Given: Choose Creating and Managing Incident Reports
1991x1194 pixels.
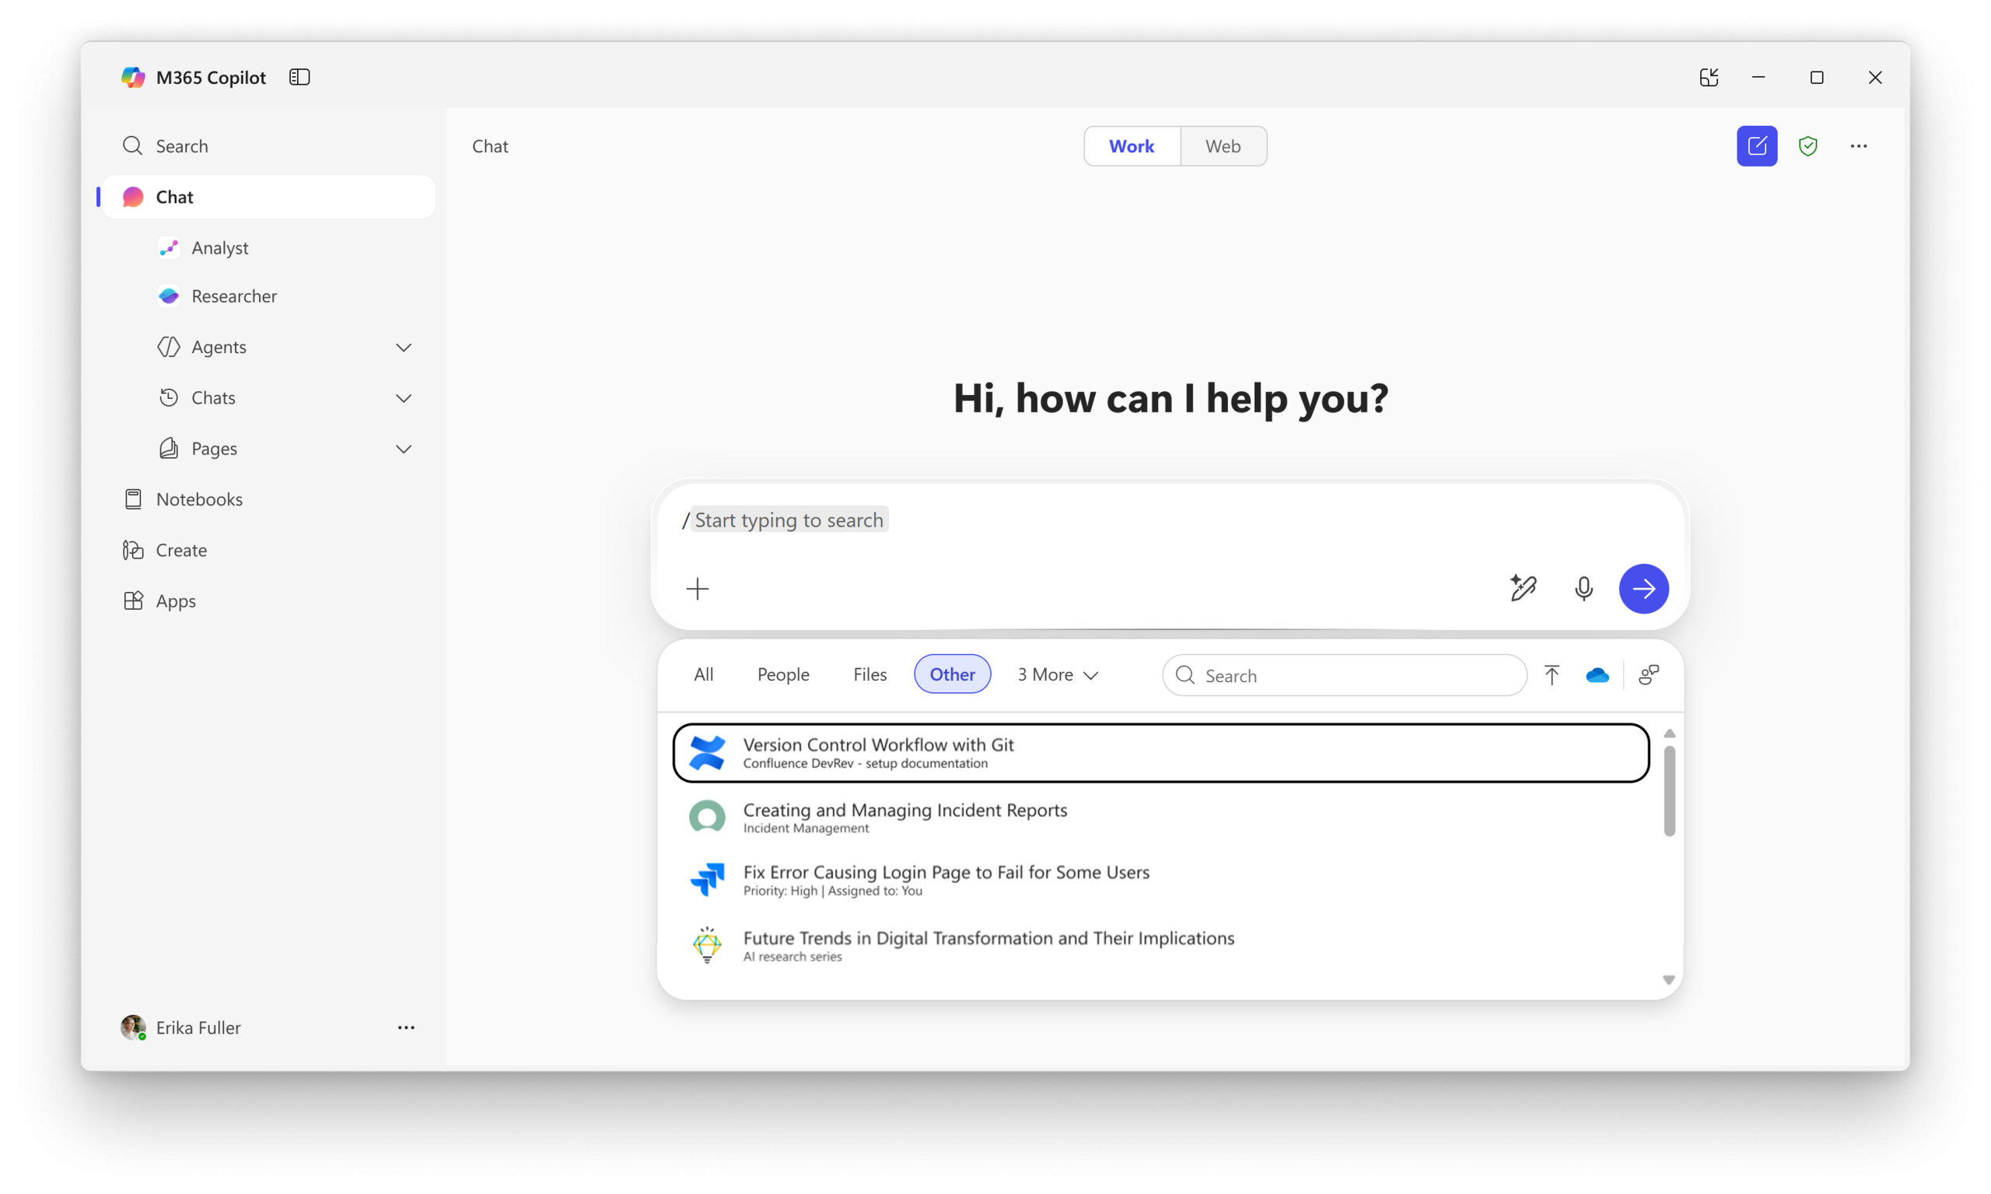Looking at the screenshot, I should [x=1161, y=817].
